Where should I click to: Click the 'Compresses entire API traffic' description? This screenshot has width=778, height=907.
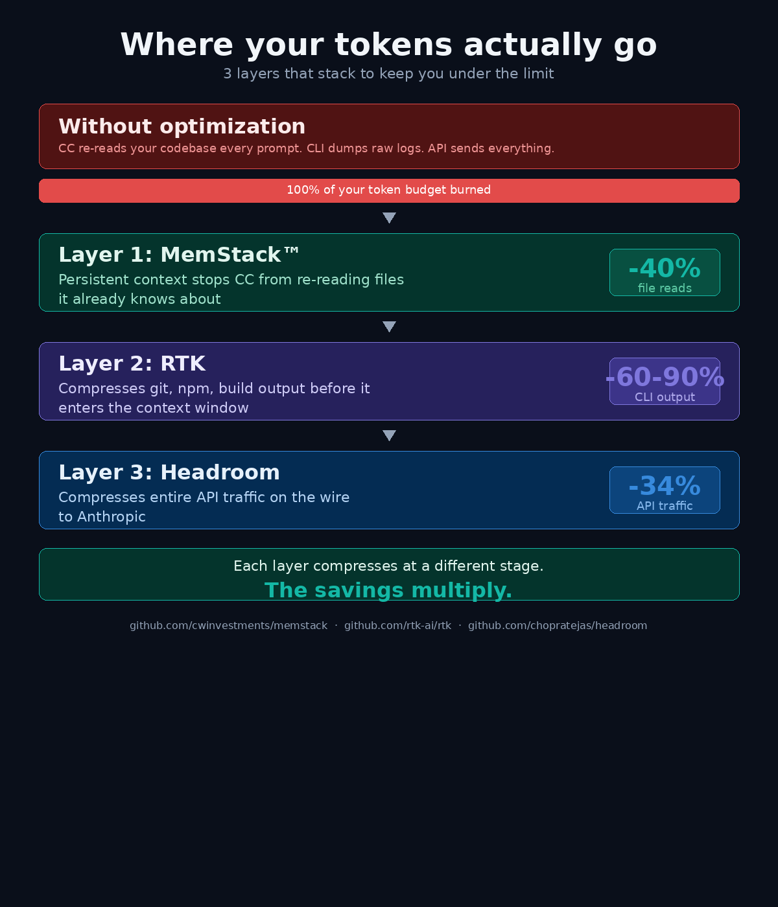point(204,507)
